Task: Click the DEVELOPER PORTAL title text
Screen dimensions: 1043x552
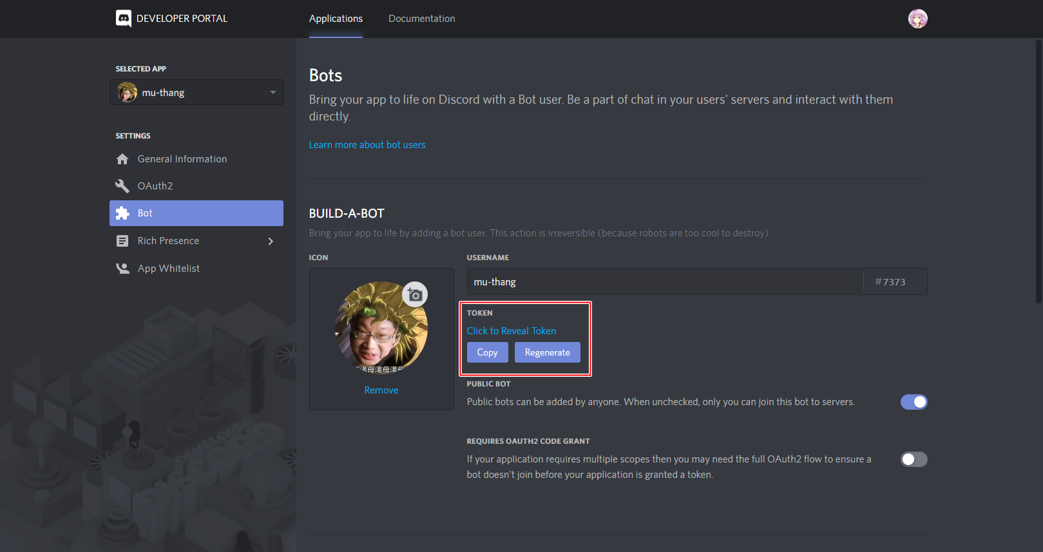Action: point(182,19)
